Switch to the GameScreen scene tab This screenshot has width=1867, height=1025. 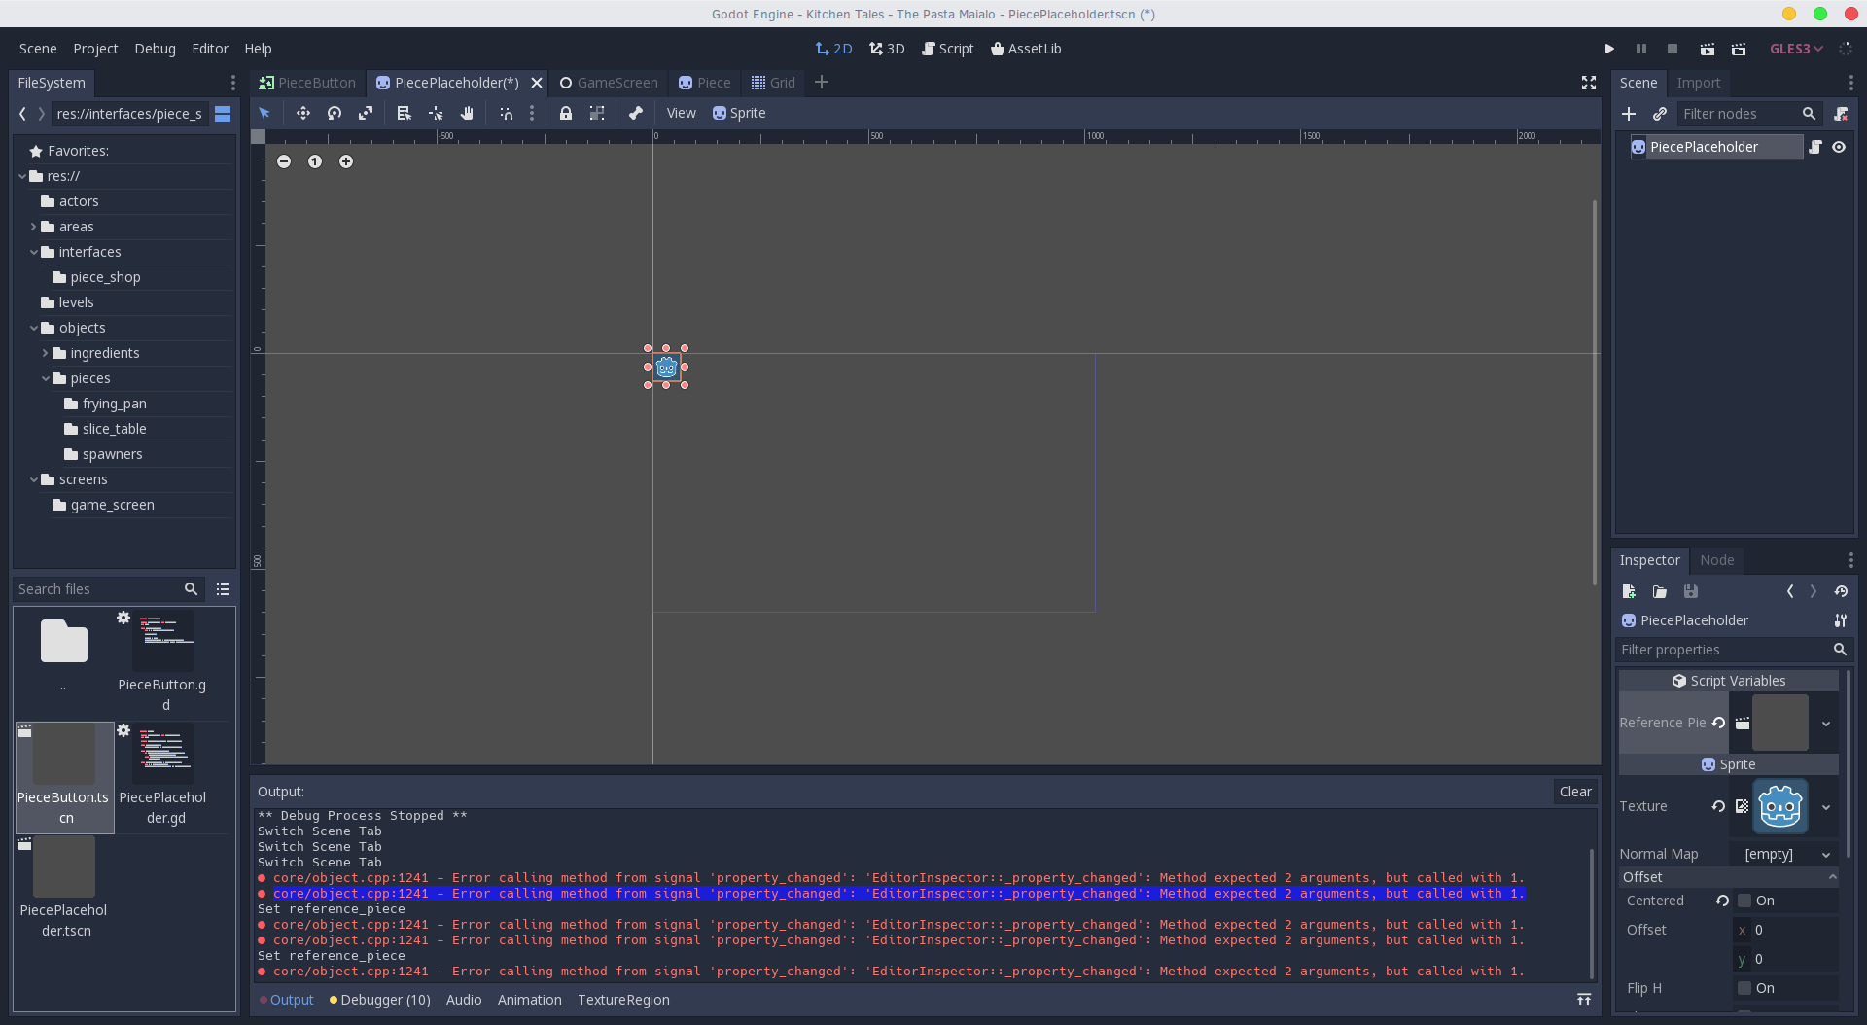pyautogui.click(x=616, y=83)
